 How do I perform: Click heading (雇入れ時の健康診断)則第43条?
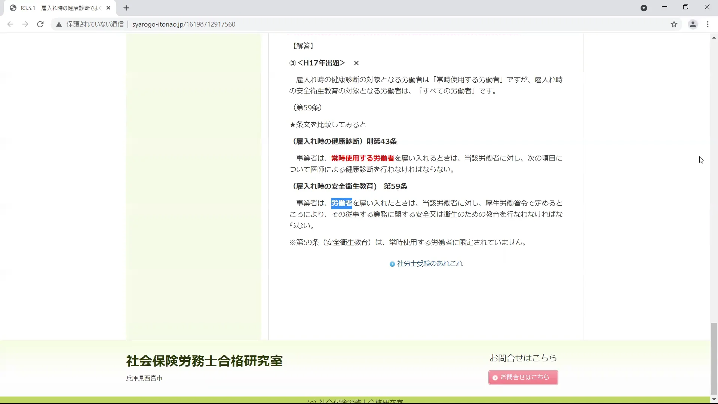[x=343, y=141]
